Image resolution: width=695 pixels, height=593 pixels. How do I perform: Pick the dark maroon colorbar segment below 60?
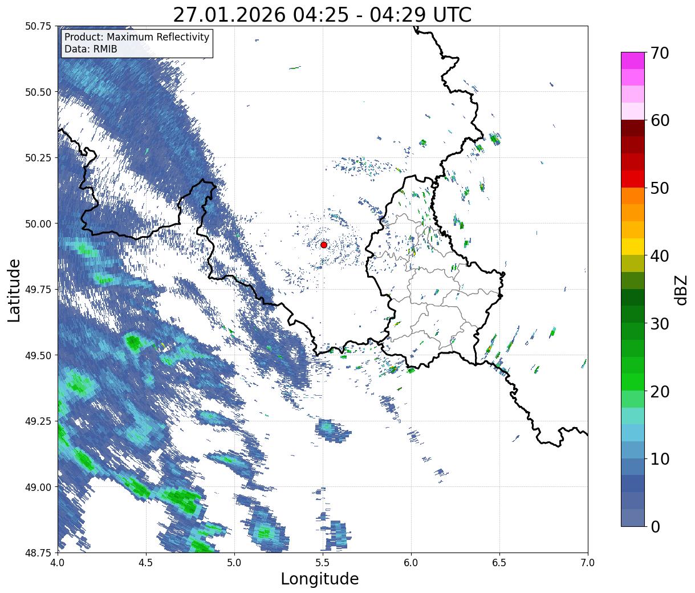tap(633, 128)
